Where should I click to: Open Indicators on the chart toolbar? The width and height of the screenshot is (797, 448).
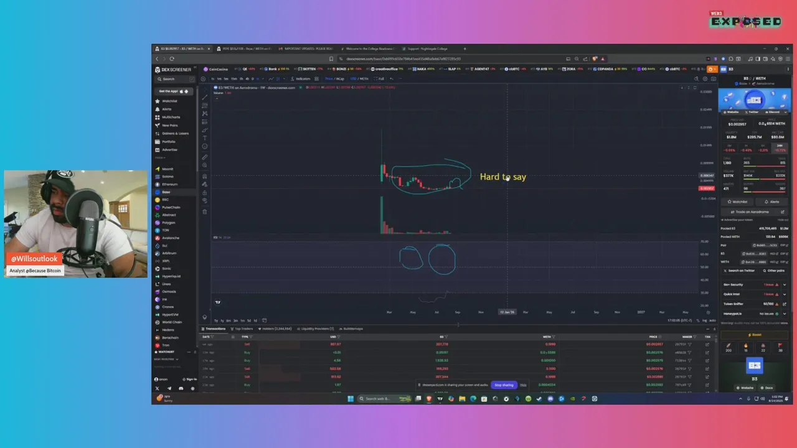pos(301,79)
